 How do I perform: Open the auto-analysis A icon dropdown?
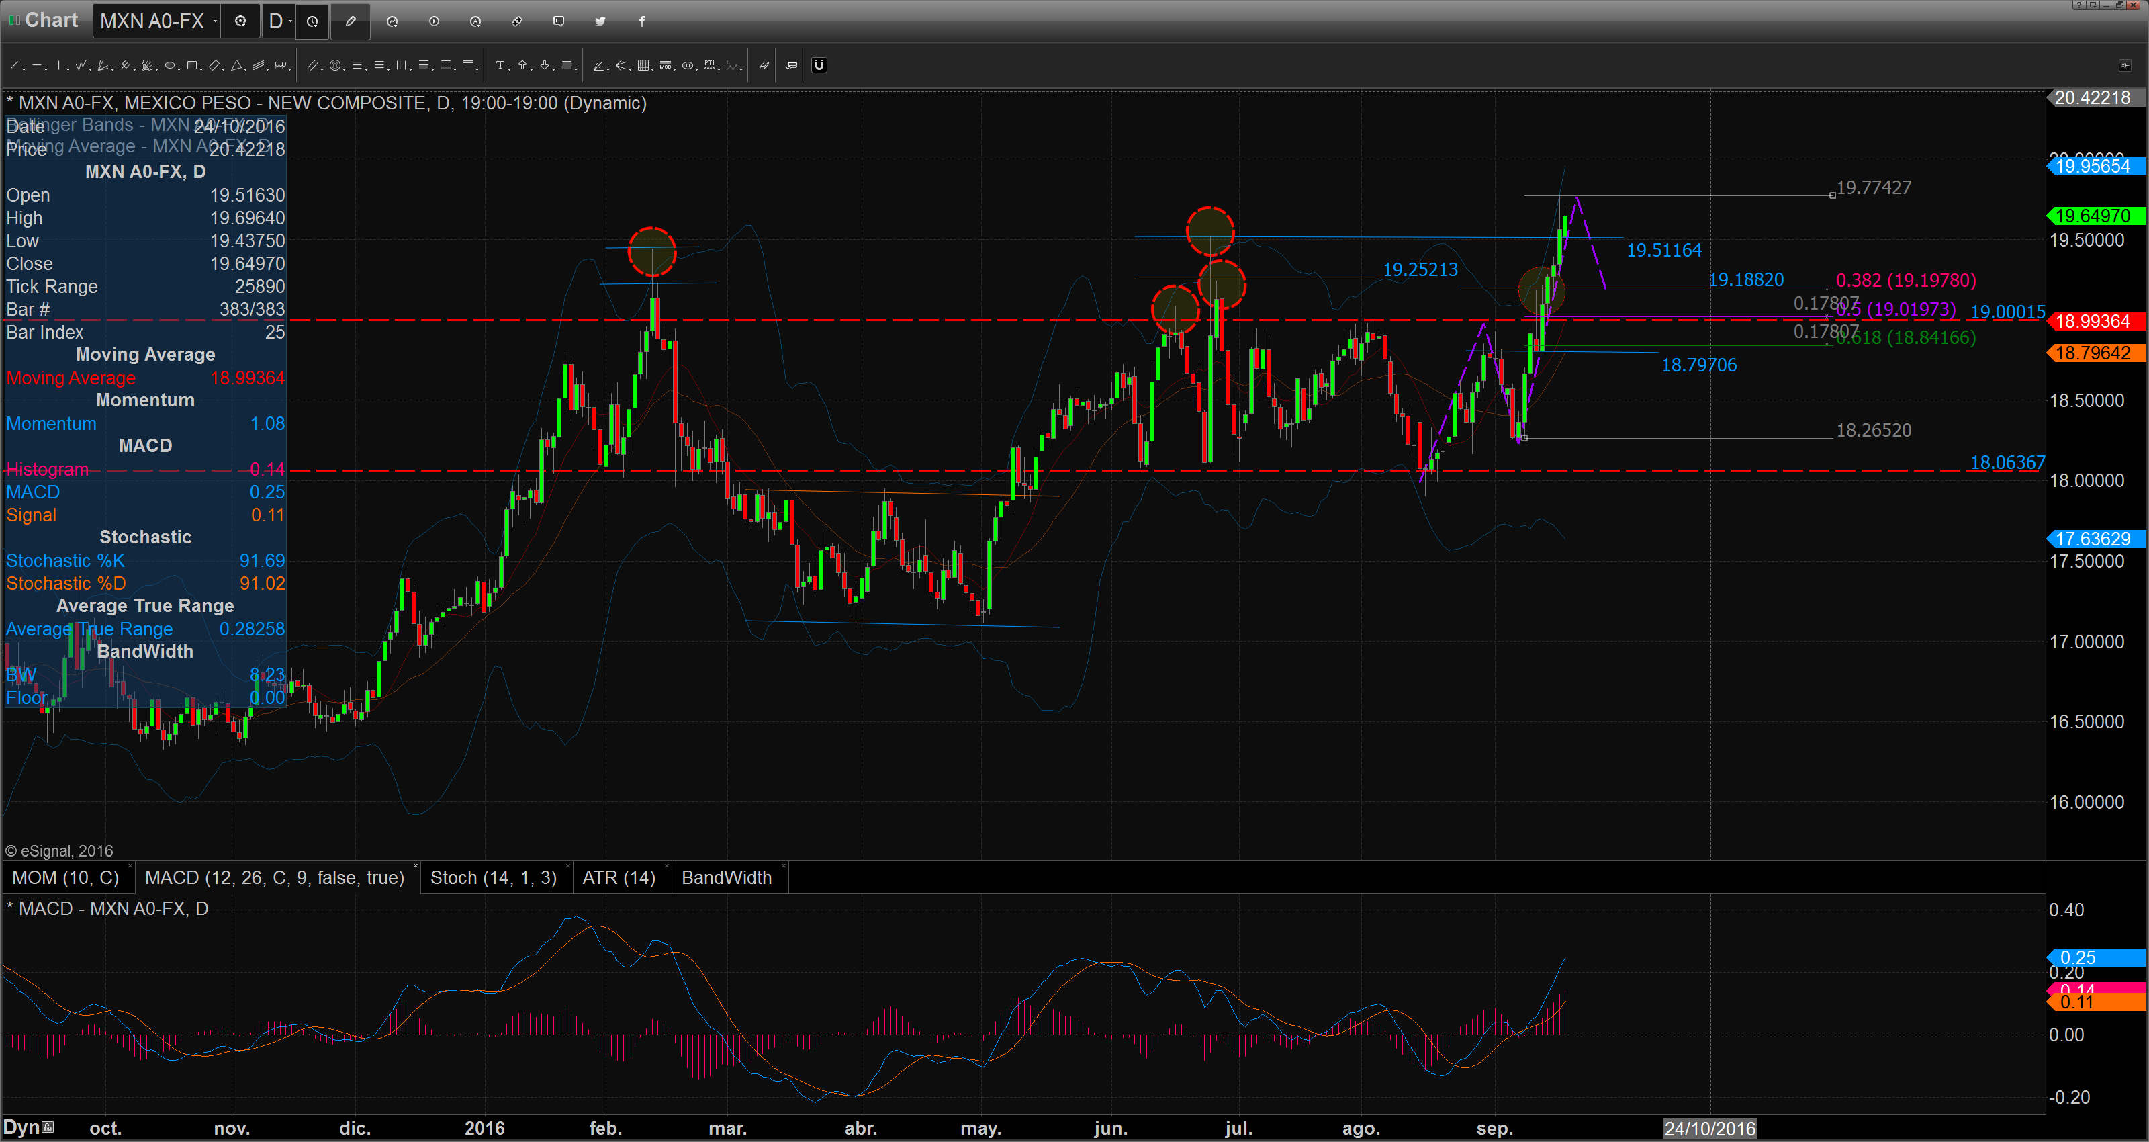point(475,21)
